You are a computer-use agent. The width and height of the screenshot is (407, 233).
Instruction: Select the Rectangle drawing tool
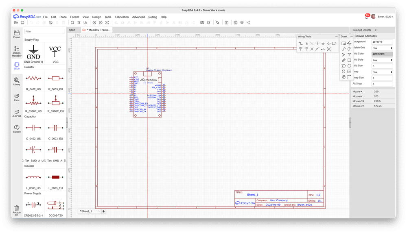(349, 60)
